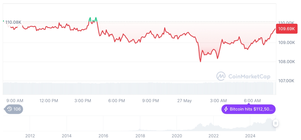The height and width of the screenshot is (140, 301).
Task: Click the history clock icon beside 106
Action: pos(9,109)
